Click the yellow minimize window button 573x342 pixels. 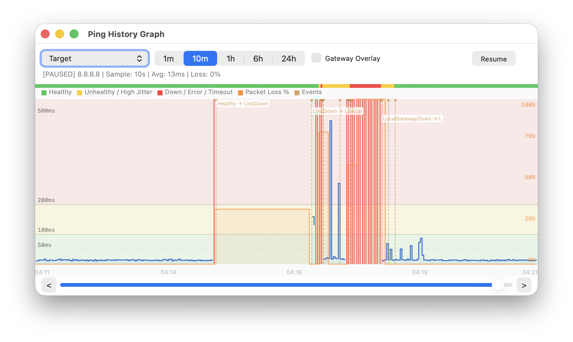[x=60, y=34]
